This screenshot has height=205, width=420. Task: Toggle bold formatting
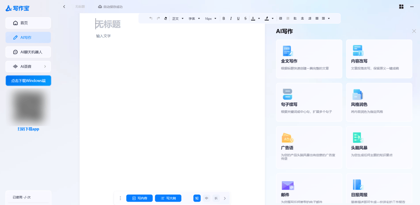224,18
